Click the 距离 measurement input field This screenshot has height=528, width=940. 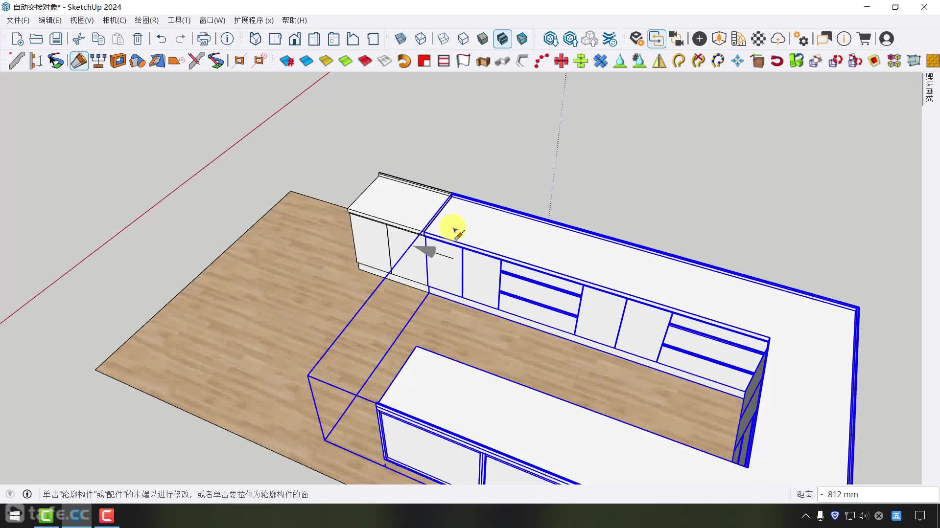pos(877,494)
